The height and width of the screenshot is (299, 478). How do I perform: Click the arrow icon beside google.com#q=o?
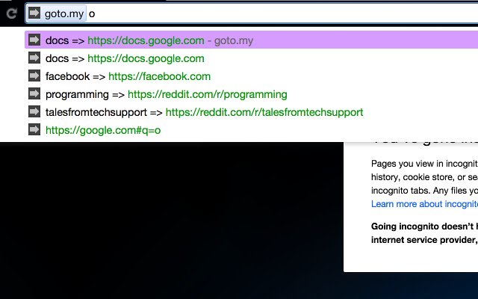pos(34,129)
